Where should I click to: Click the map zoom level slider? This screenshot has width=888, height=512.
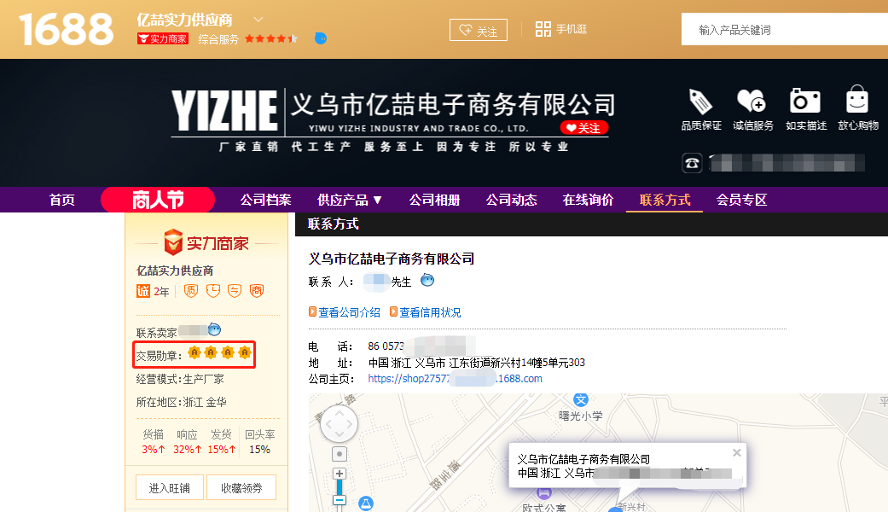(x=340, y=487)
